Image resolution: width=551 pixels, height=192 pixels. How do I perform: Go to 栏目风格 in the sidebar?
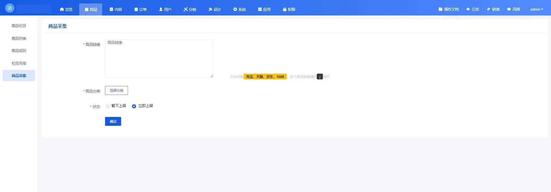click(19, 63)
